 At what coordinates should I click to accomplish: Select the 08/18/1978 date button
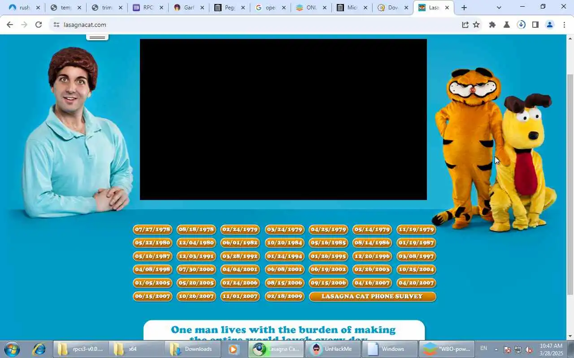click(x=196, y=230)
